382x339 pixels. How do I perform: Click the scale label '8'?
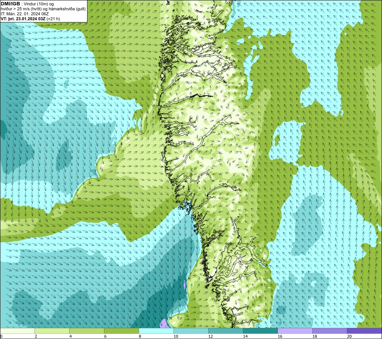140,337
